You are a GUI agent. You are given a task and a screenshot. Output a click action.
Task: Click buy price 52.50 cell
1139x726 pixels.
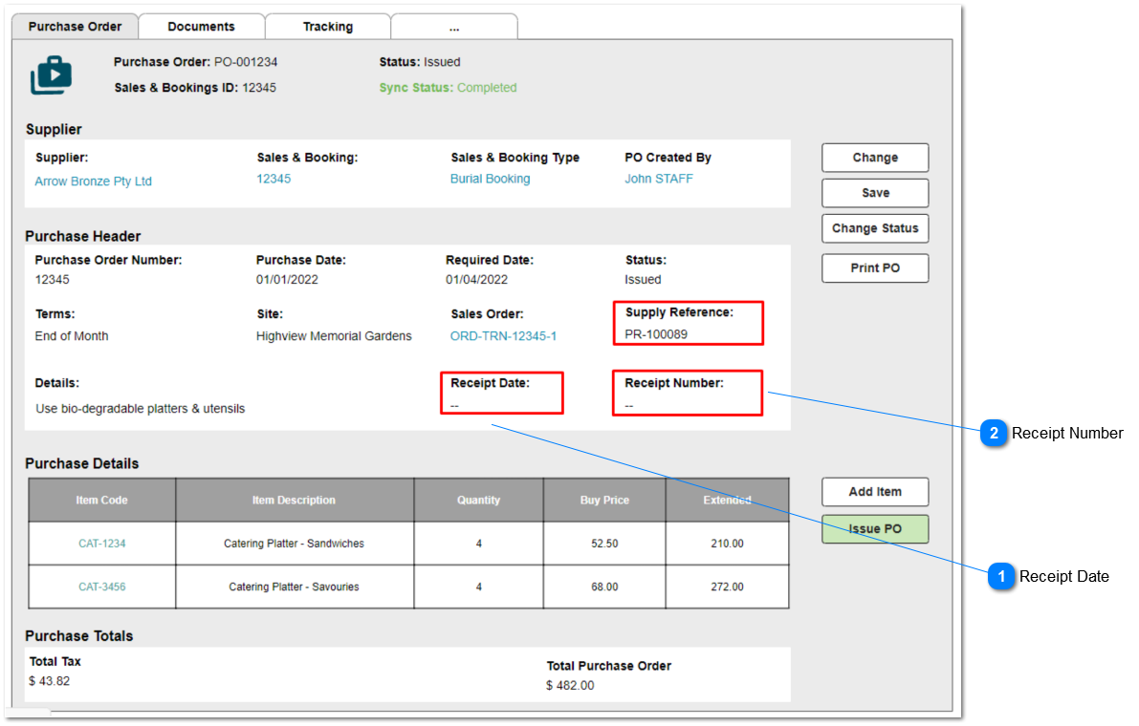(604, 544)
